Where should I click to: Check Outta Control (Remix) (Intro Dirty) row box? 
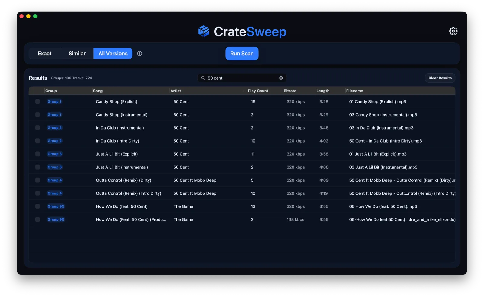coord(38,193)
